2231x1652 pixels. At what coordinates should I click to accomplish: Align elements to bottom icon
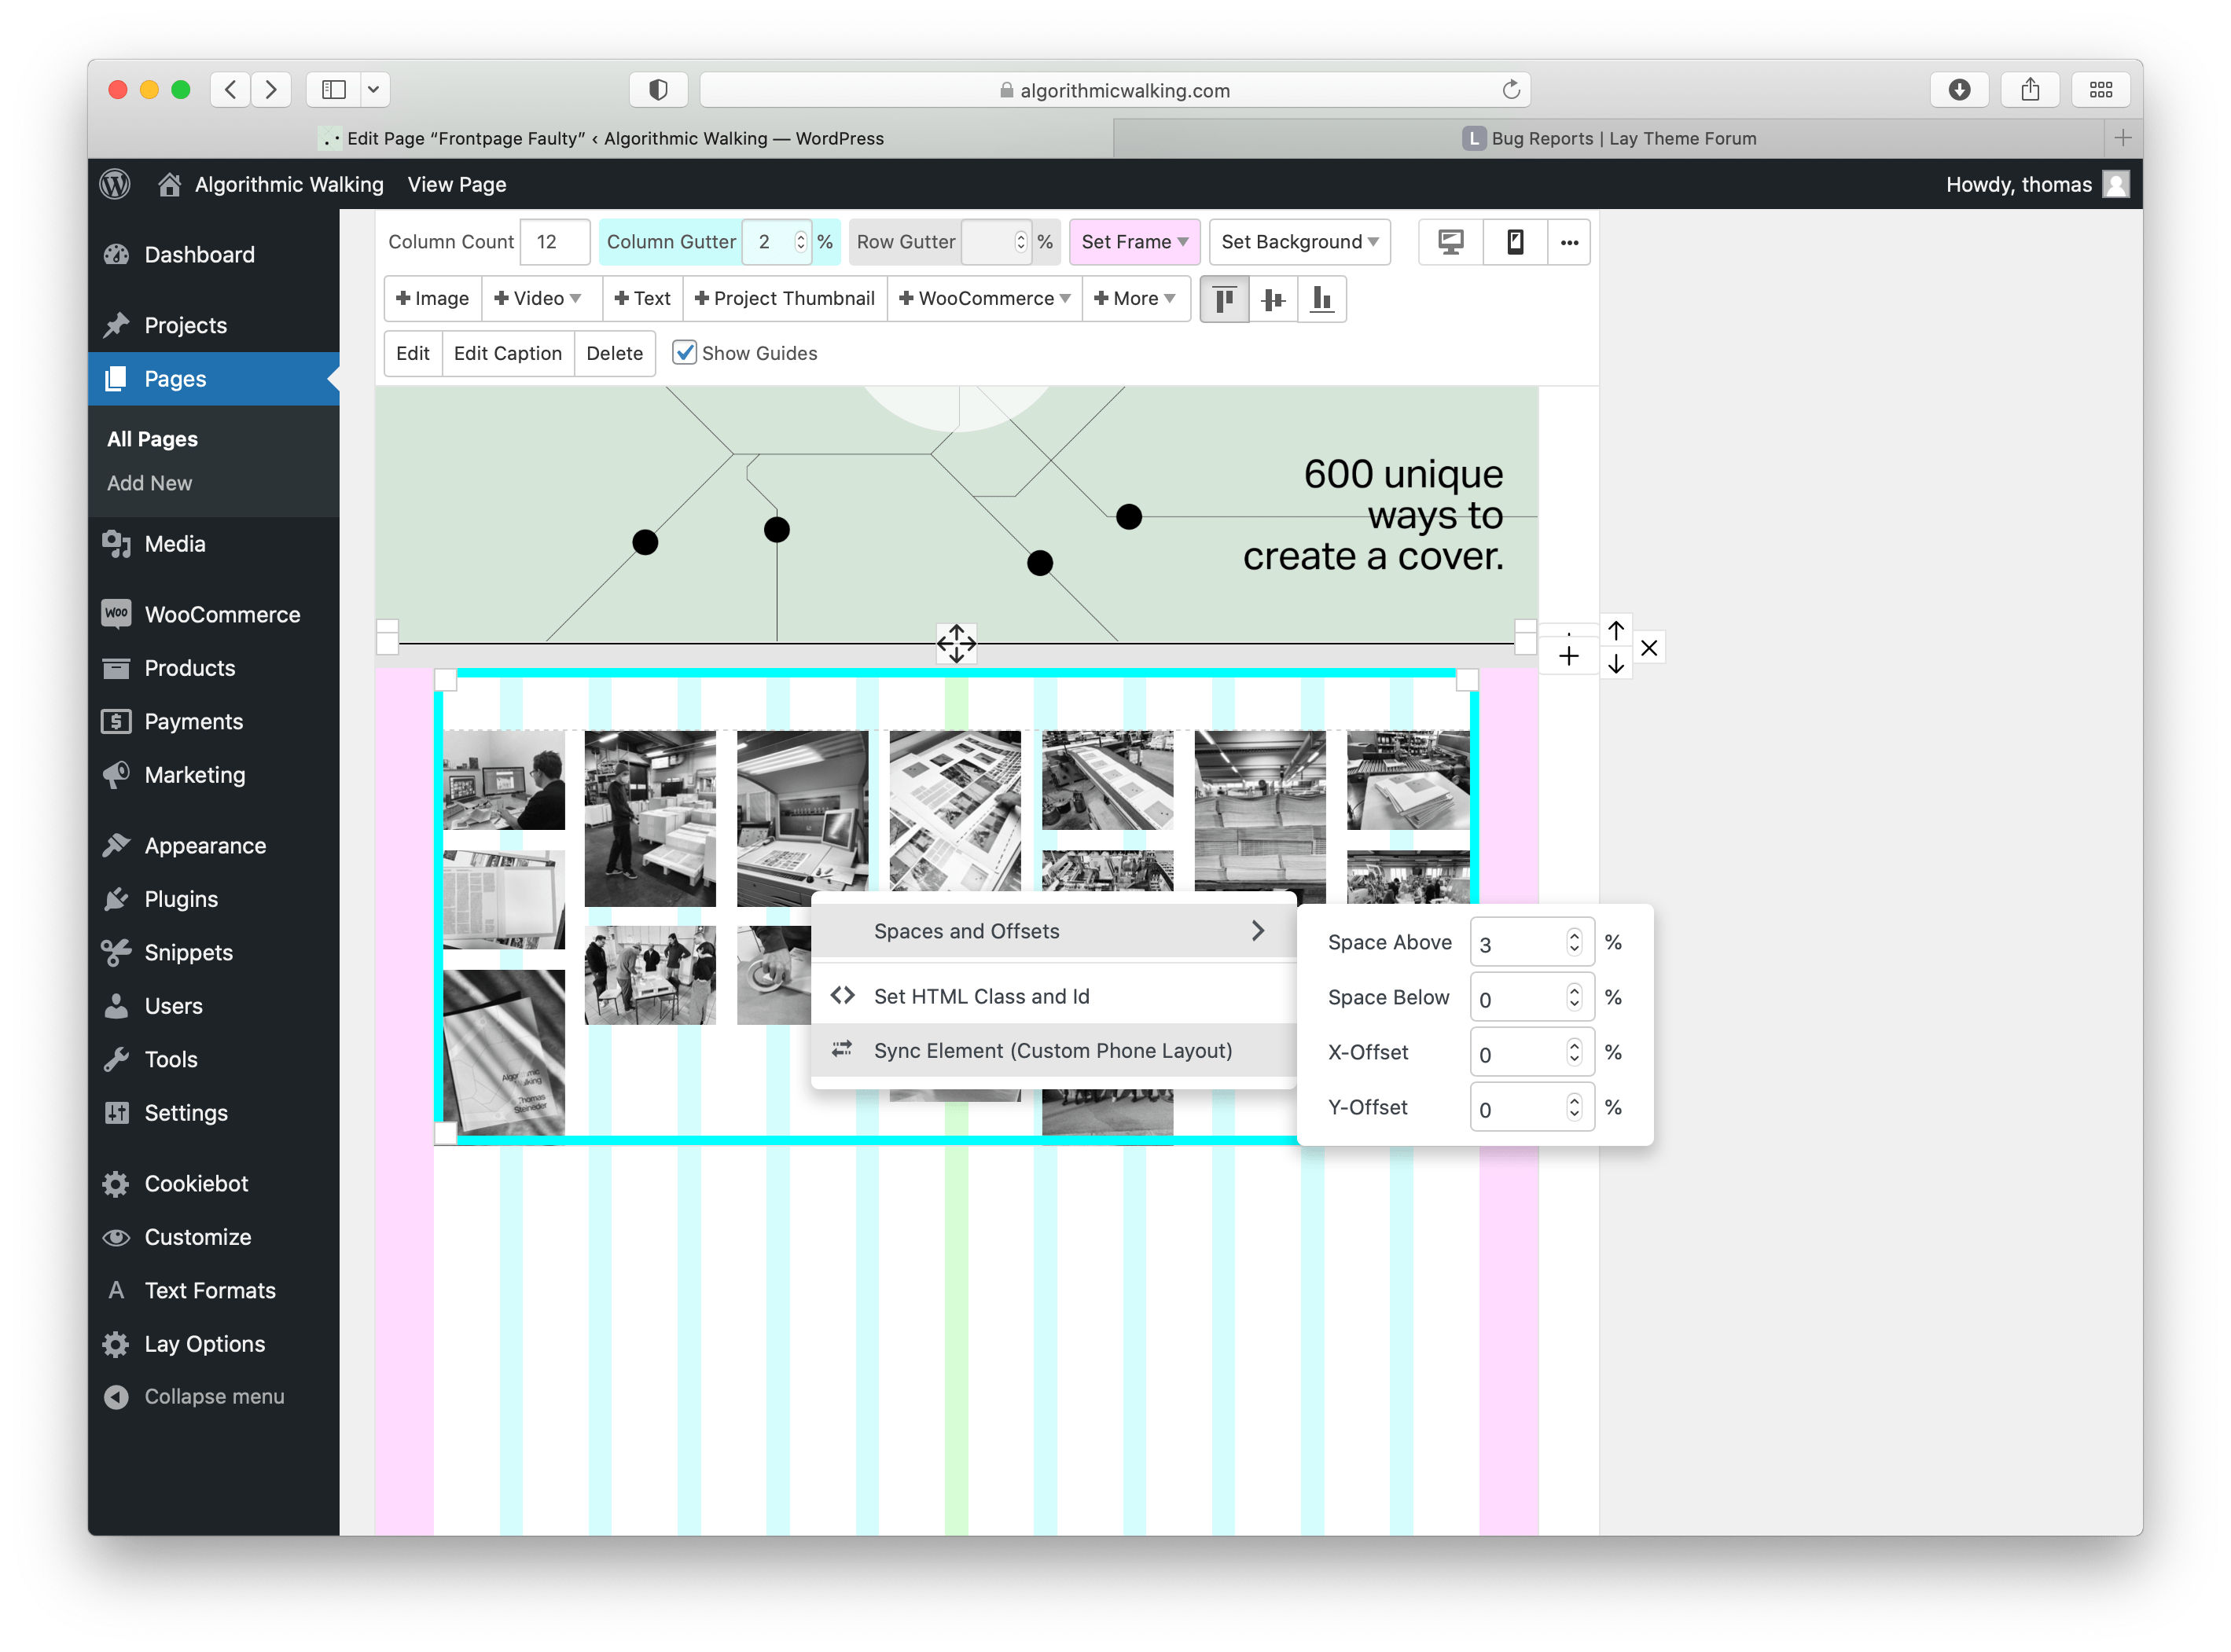click(x=1322, y=299)
